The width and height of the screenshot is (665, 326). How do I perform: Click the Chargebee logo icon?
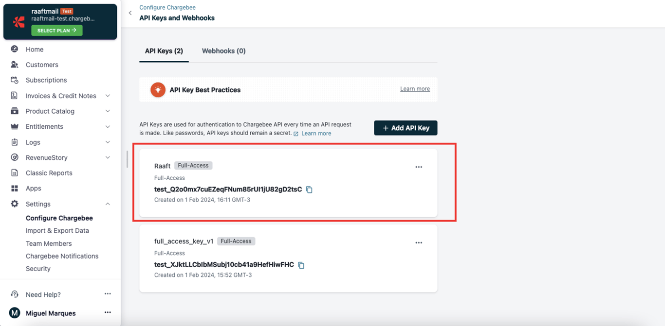(x=19, y=22)
